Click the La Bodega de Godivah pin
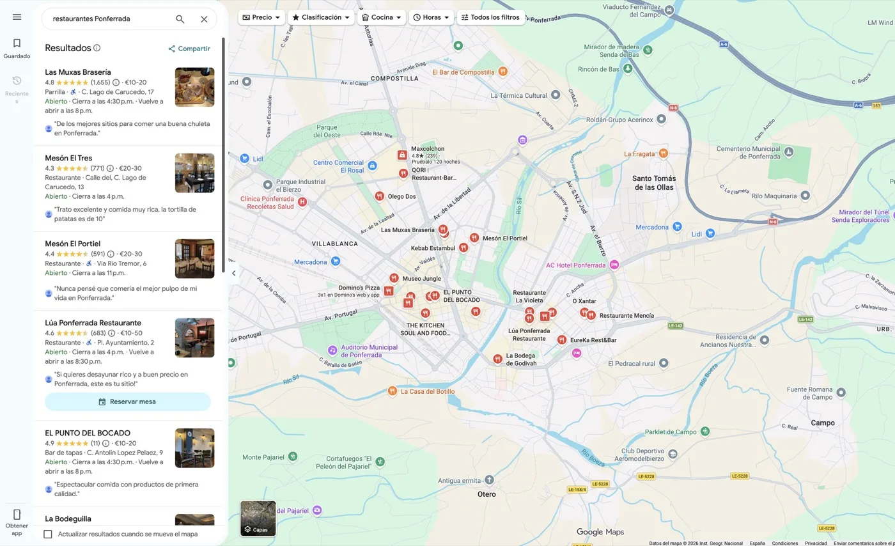This screenshot has width=895, height=546. (x=497, y=359)
